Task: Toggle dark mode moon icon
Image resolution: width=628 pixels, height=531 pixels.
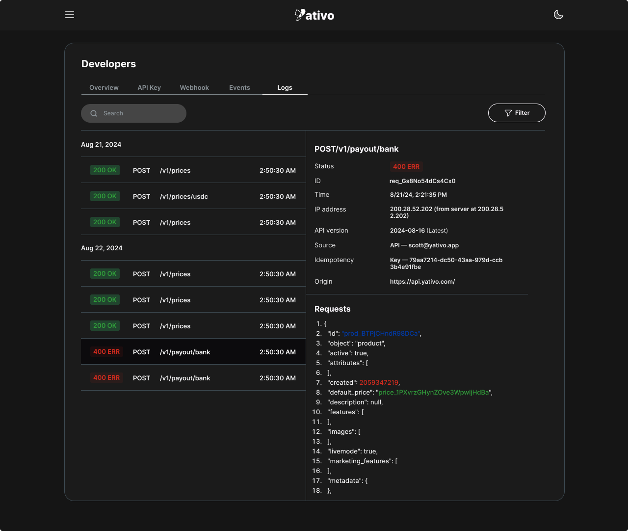Action: [558, 15]
